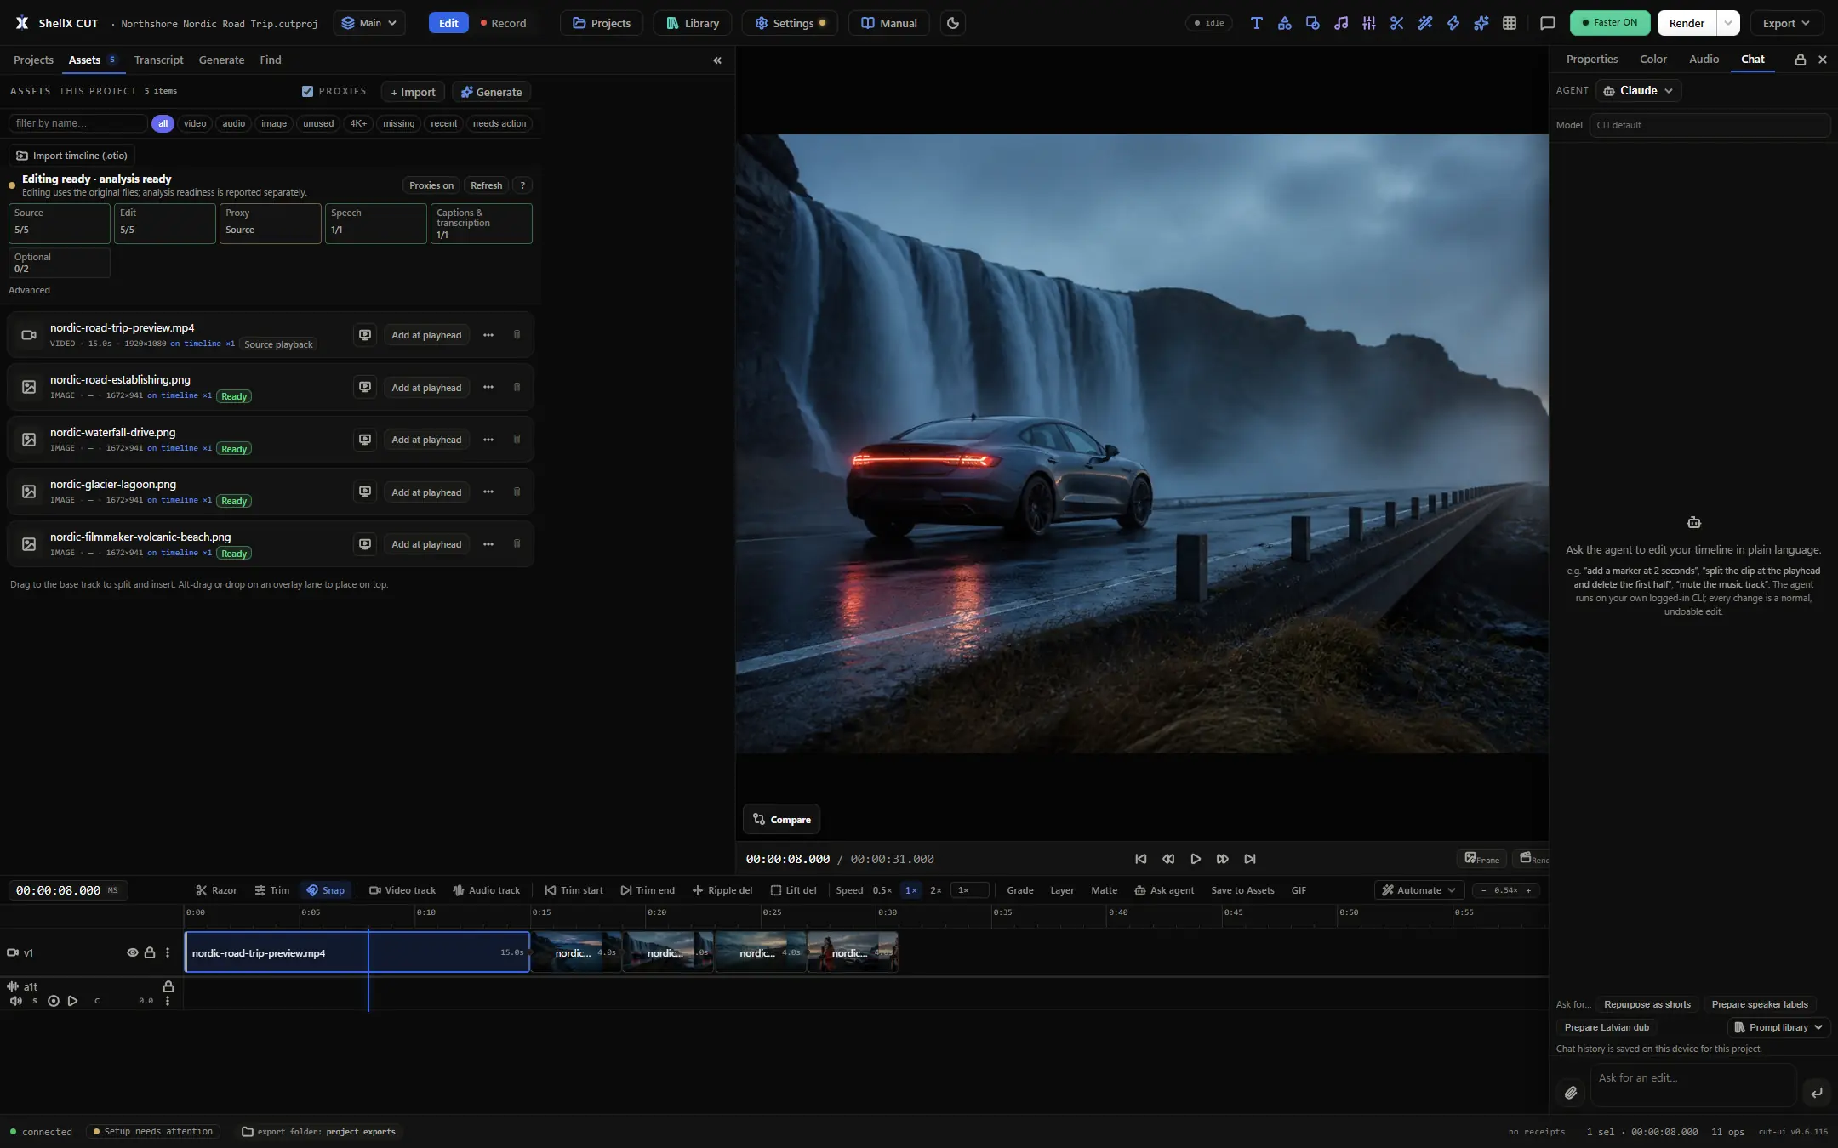Click the music note icon in top toolbar
The image size is (1838, 1148).
tap(1340, 23)
